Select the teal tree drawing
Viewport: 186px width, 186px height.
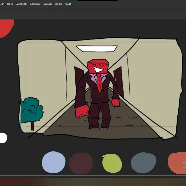[x=32, y=110]
